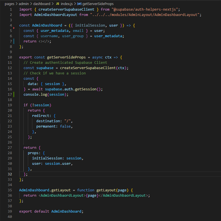This screenshot has height=221, width=221.
Task: Click 'console.log(session)' statement
Action: coord(45,95)
